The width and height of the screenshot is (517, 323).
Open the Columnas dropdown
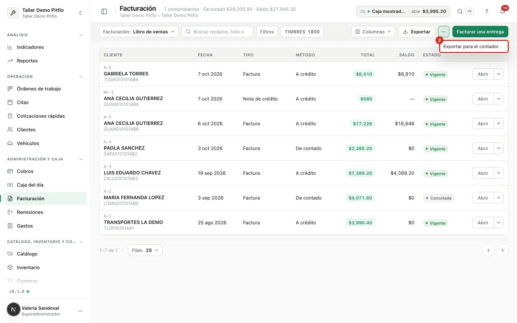[x=373, y=32]
